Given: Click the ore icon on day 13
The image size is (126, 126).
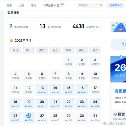Looking at the screenshot, I should coord(39,92).
